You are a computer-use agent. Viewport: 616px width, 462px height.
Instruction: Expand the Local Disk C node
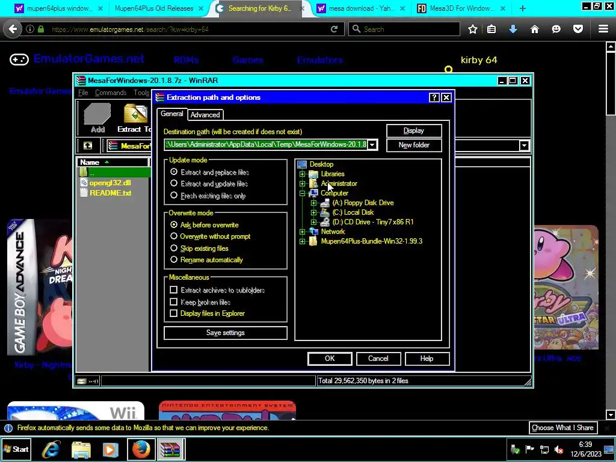313,212
